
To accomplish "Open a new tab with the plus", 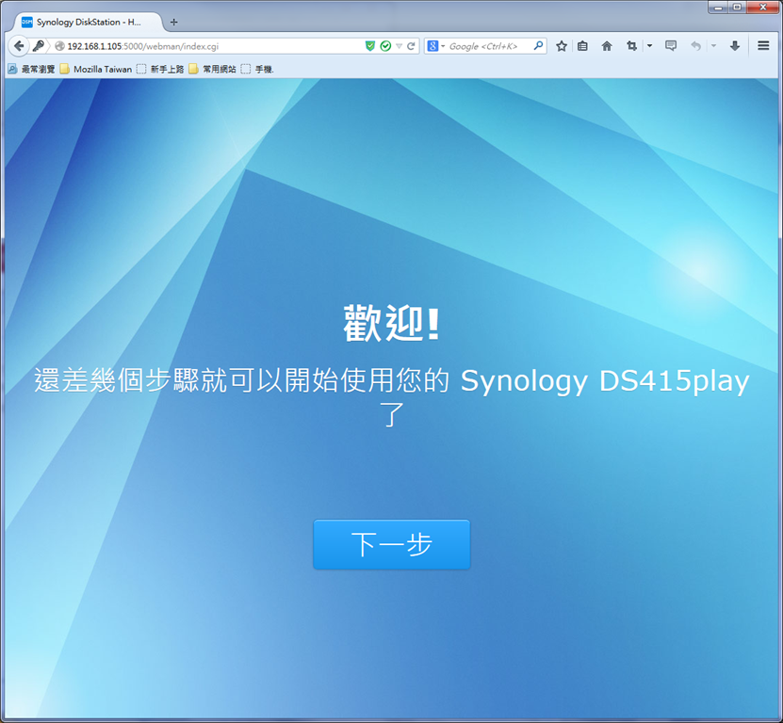I will point(173,22).
